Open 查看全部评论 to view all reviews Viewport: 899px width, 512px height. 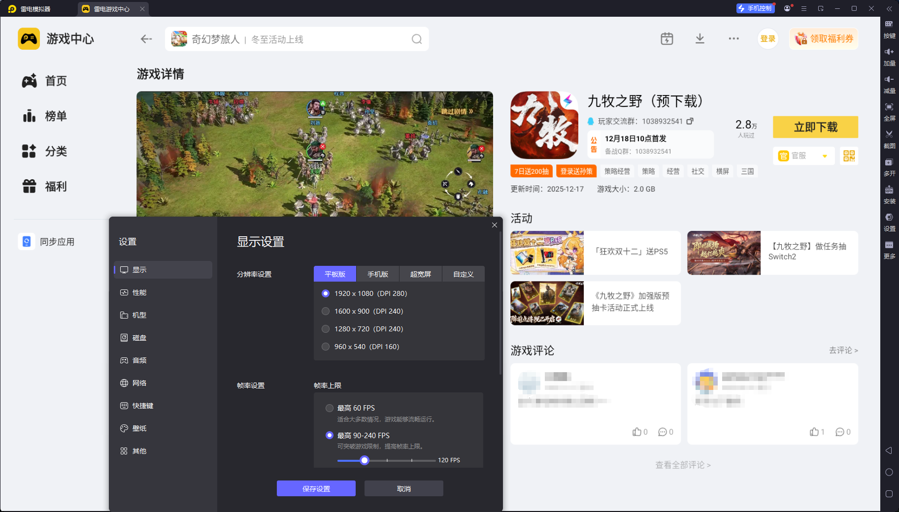(x=683, y=465)
